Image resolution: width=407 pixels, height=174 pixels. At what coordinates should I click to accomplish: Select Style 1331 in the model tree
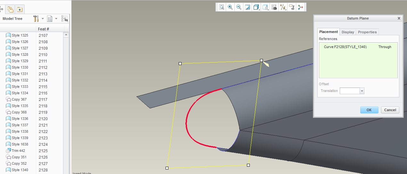tap(20, 74)
